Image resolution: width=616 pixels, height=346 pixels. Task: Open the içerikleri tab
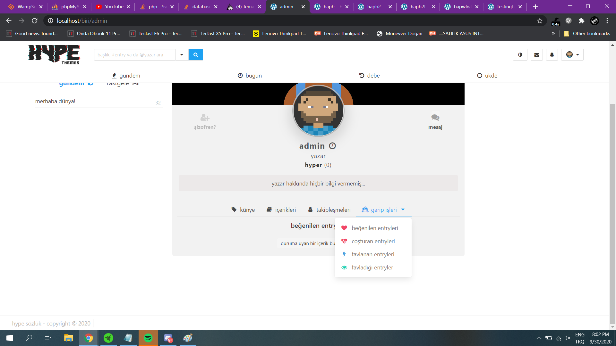pyautogui.click(x=281, y=210)
